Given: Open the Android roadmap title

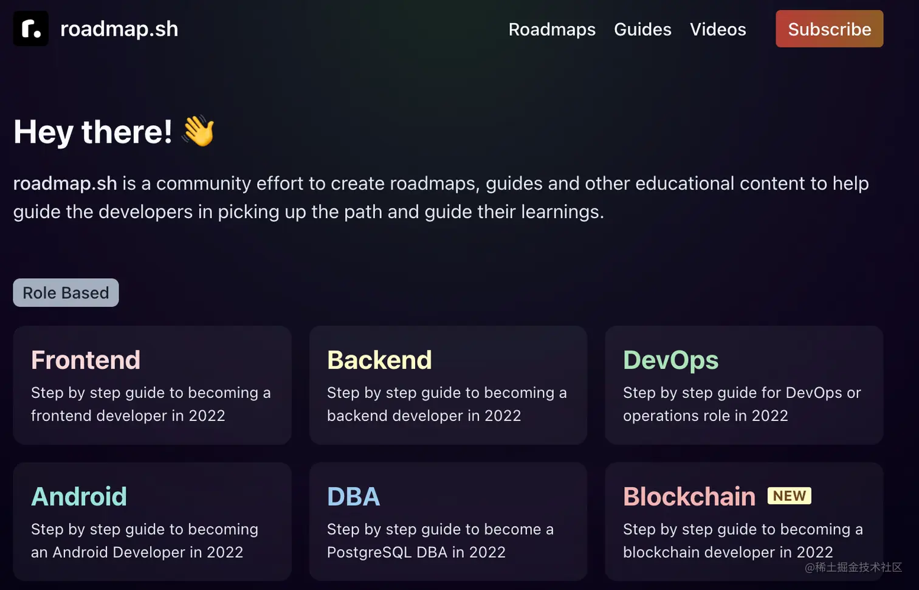Looking at the screenshot, I should 79,496.
